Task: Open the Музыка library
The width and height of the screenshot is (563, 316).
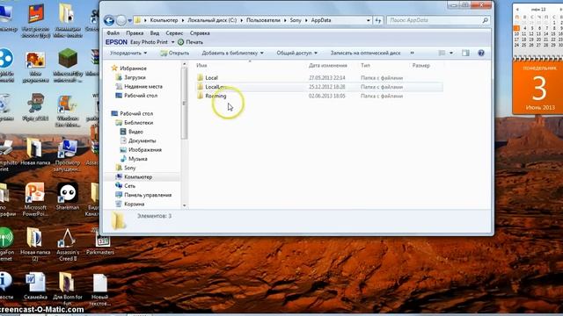Action: coord(138,159)
